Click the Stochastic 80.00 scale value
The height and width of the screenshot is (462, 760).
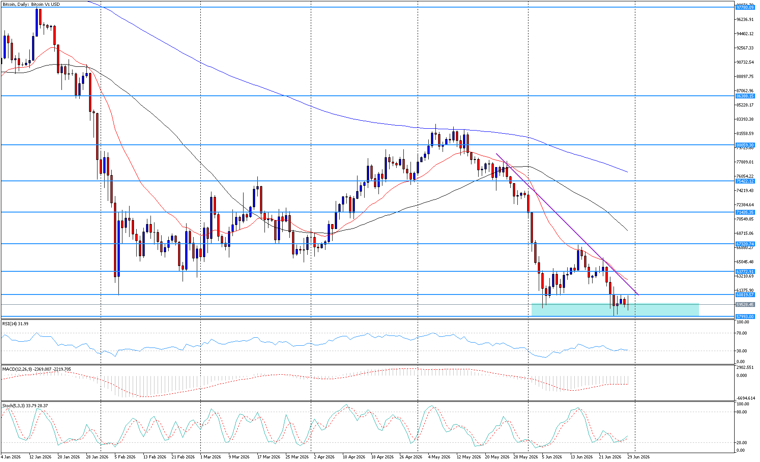pos(741,412)
